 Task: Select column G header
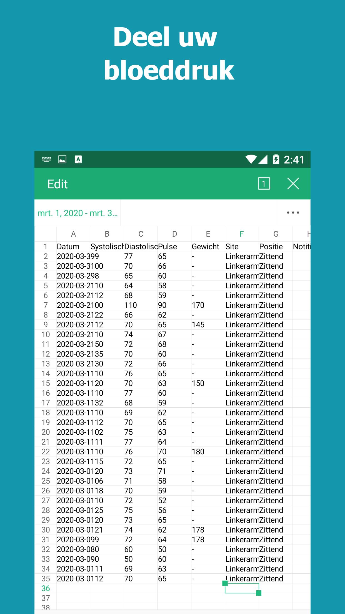click(x=276, y=234)
